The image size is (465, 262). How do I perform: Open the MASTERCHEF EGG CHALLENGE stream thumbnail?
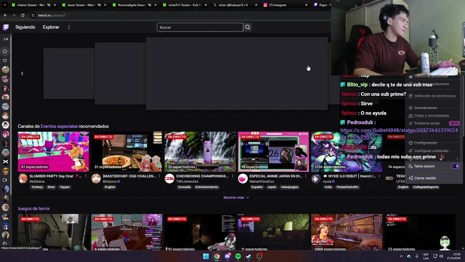coord(126,152)
